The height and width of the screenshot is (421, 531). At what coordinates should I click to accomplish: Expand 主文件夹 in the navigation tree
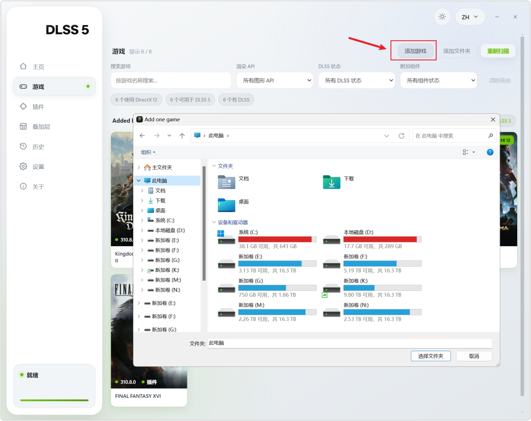[x=139, y=167]
